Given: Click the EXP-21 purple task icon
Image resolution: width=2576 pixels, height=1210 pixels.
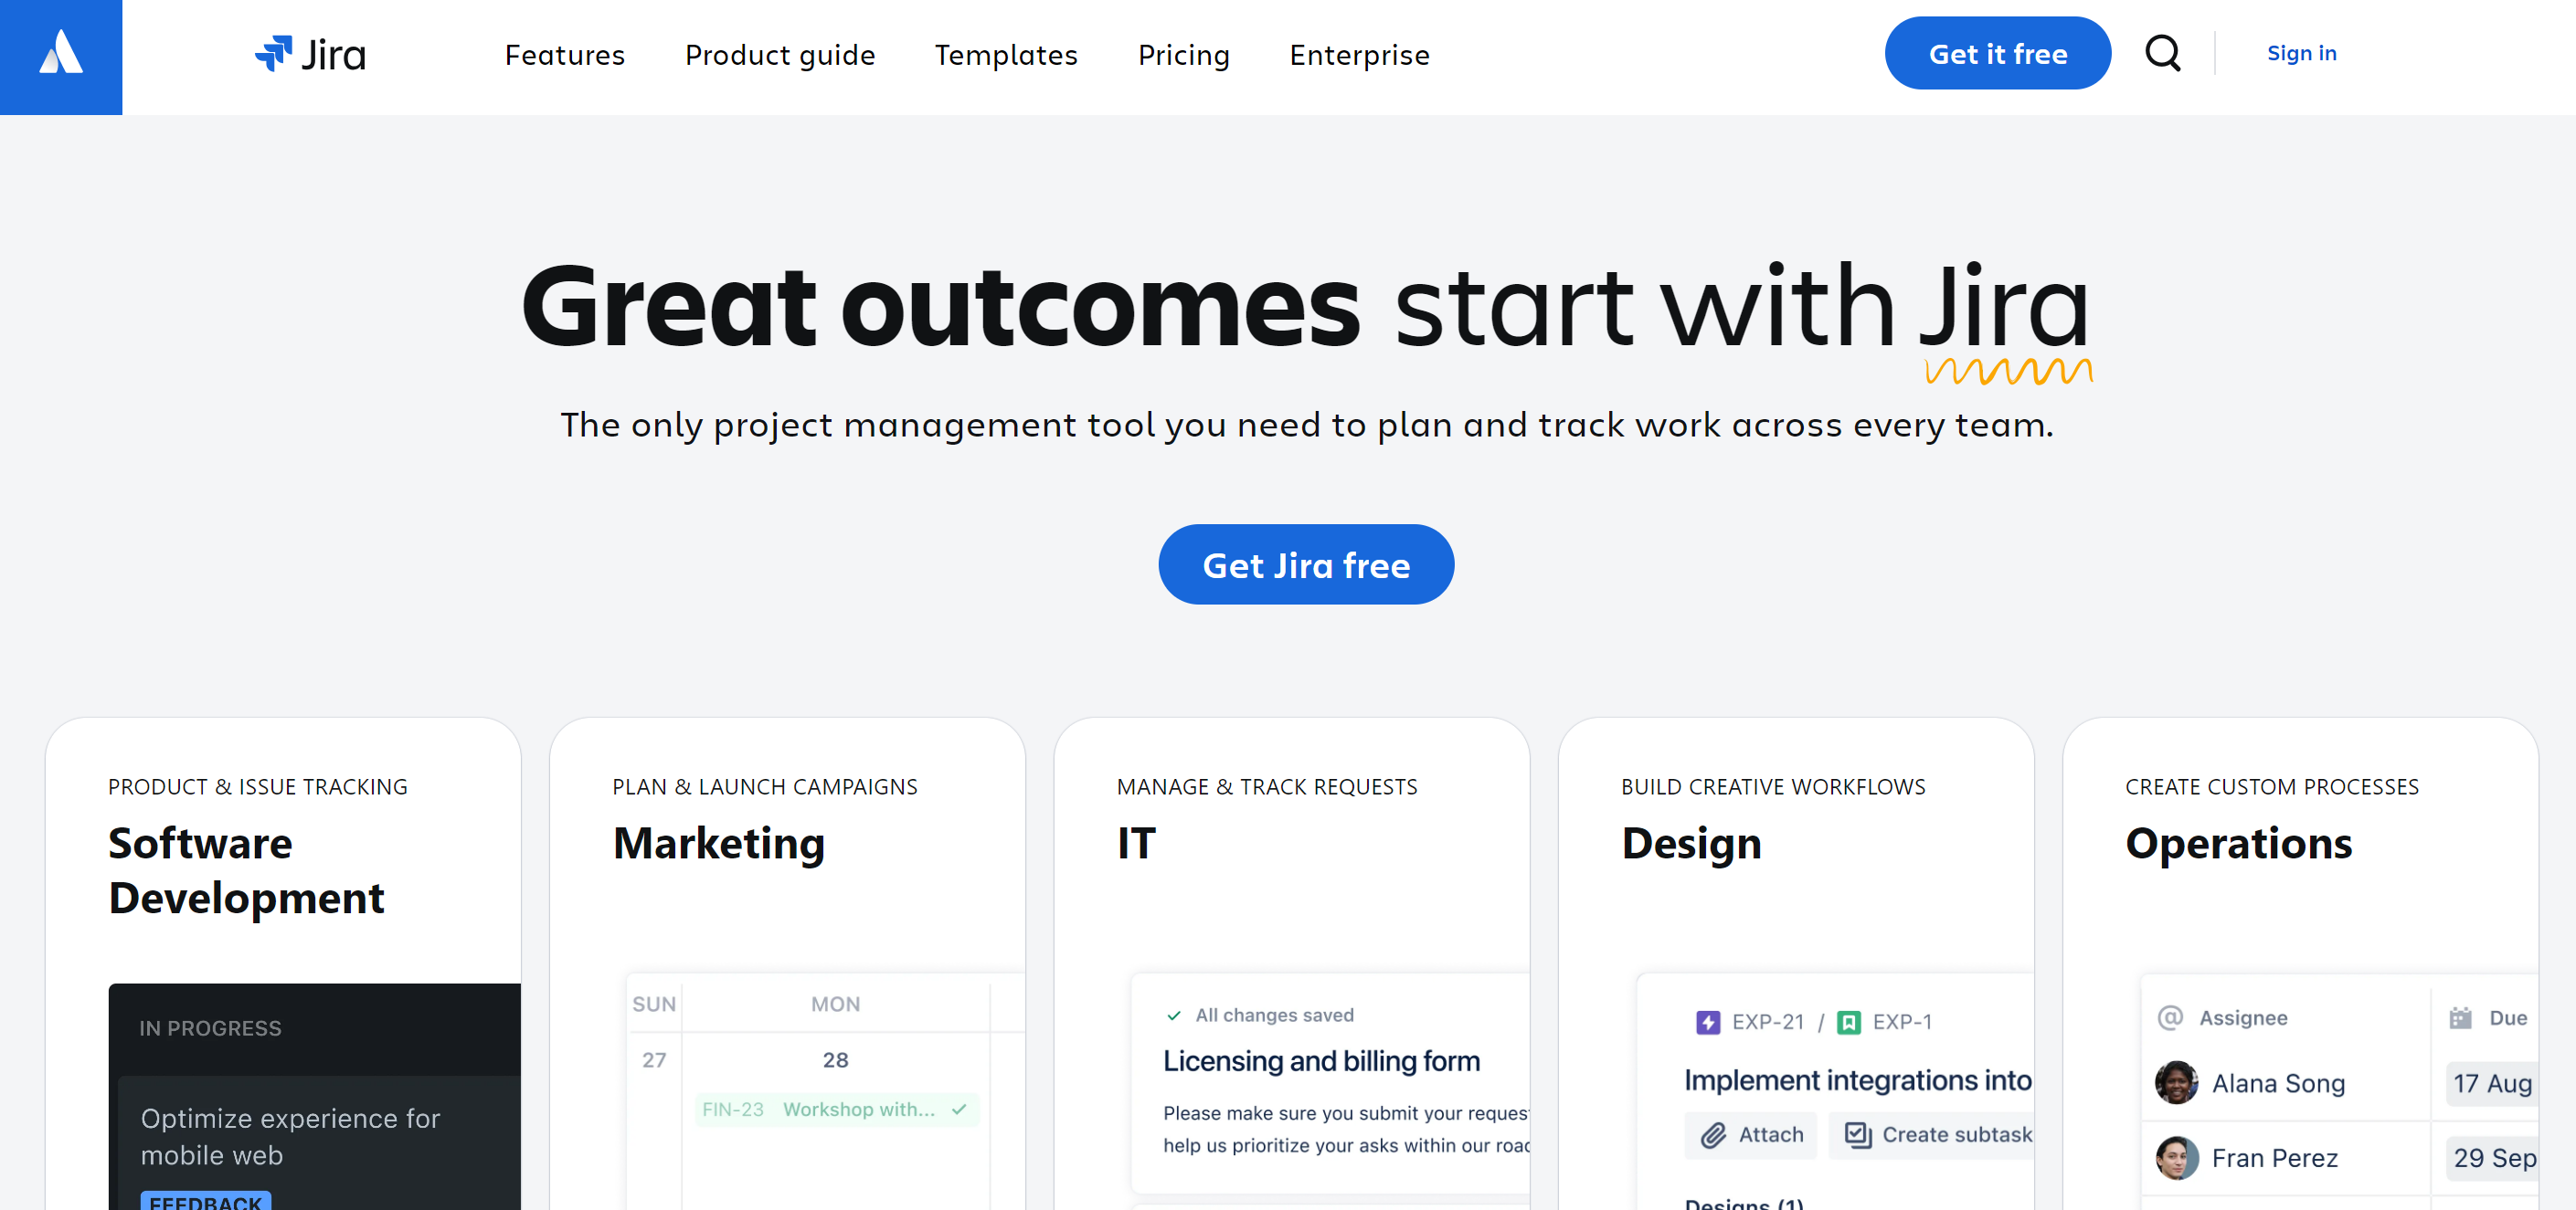Looking at the screenshot, I should [x=1709, y=1023].
